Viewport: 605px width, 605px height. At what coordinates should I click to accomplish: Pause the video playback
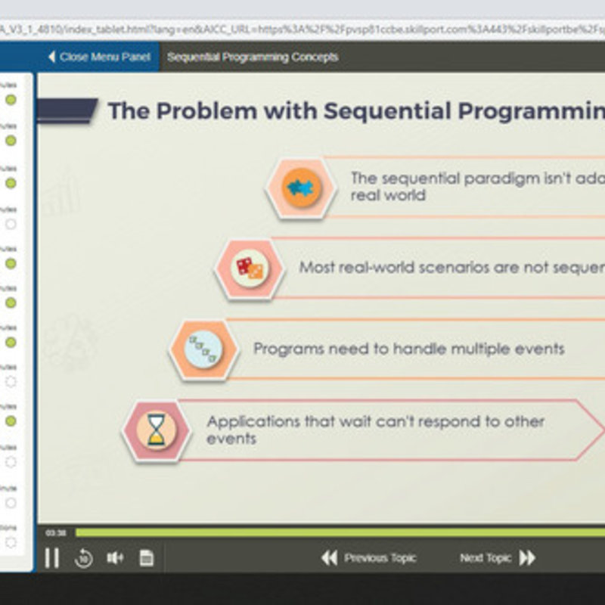[x=51, y=558]
